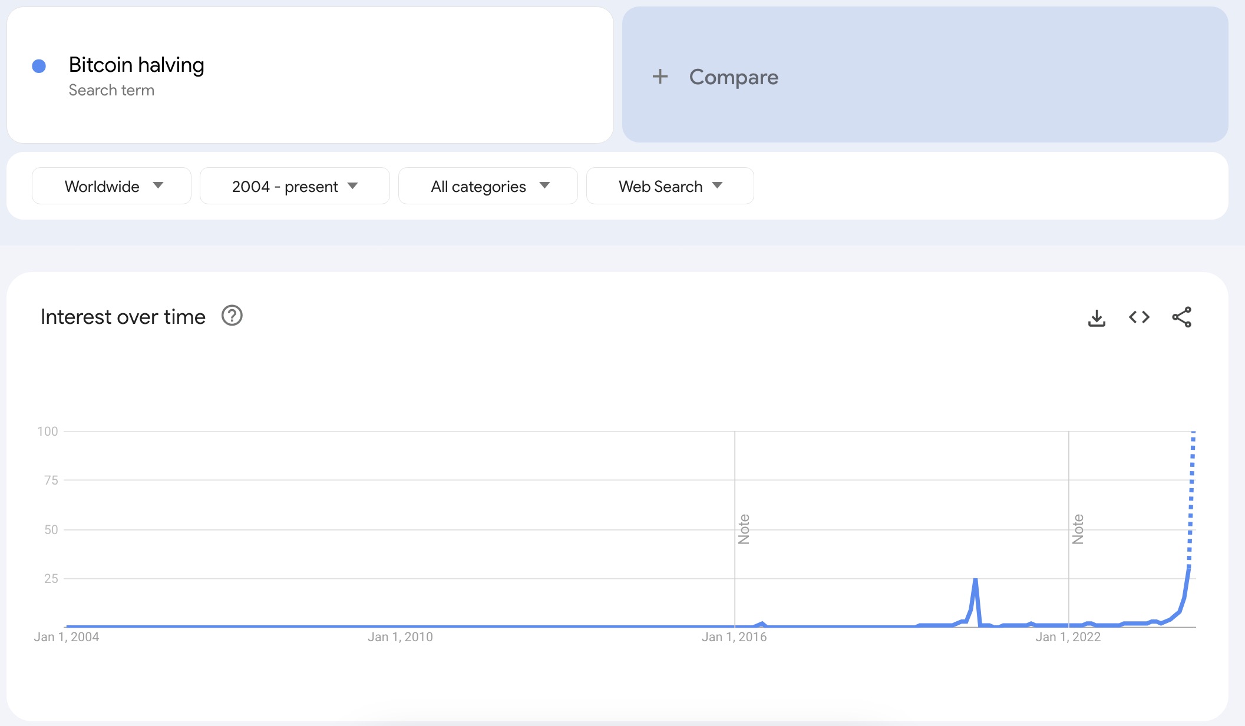Viewport: 1245px width, 726px height.
Task: Click the Note marker near Jan 1, 2016
Action: click(744, 529)
